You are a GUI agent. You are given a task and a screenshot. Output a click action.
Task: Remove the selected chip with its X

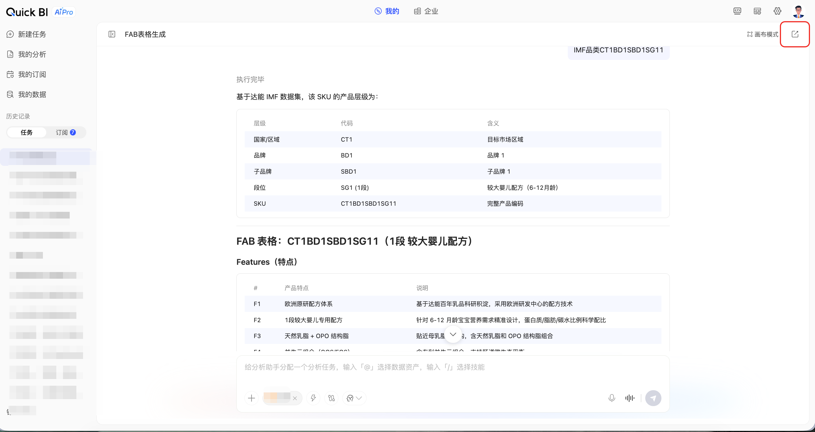(x=295, y=399)
